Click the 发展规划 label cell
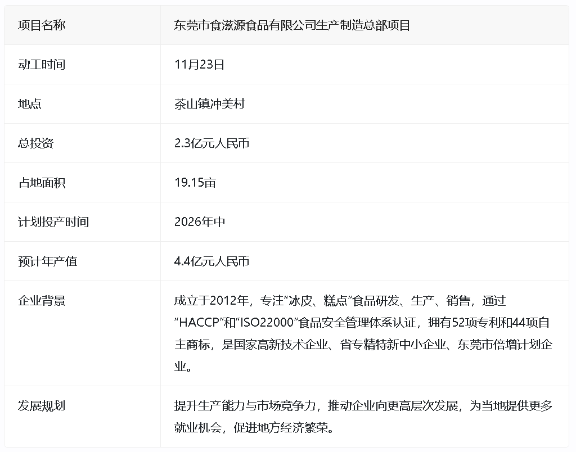The width and height of the screenshot is (576, 452). pos(42,406)
